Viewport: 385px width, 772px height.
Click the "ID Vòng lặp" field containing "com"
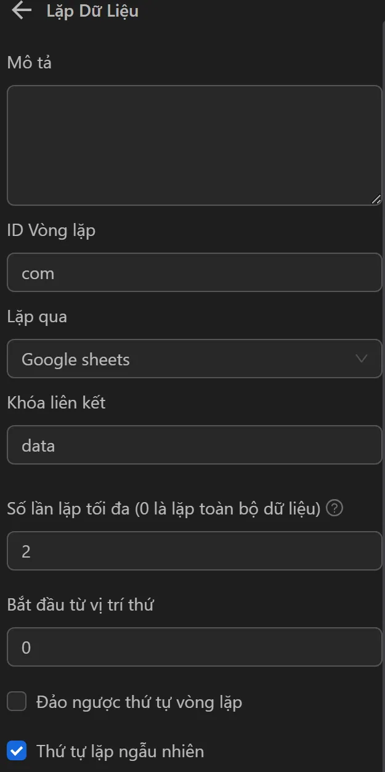[194, 273]
